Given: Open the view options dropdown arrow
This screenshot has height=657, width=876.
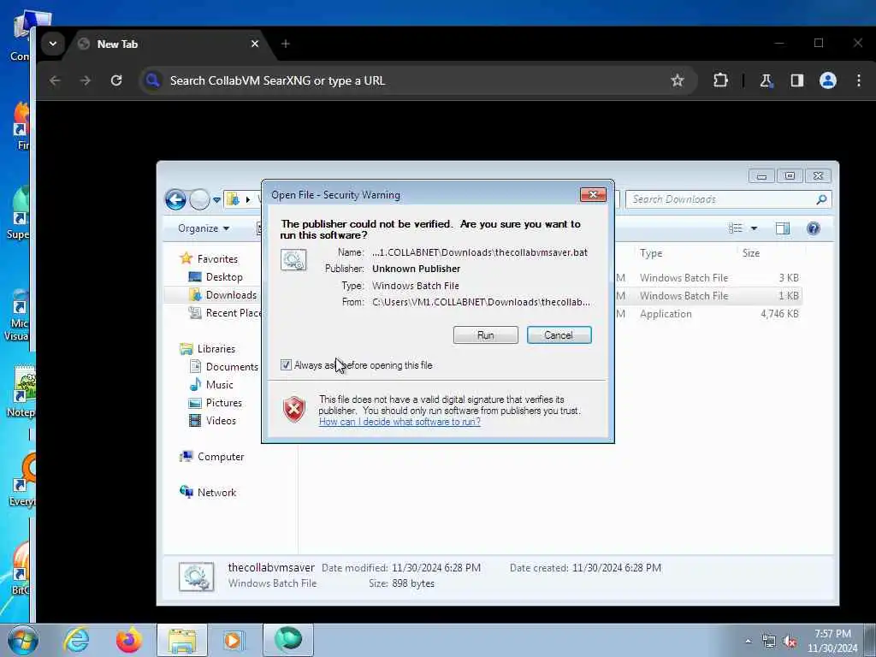Looking at the screenshot, I should click(x=754, y=228).
